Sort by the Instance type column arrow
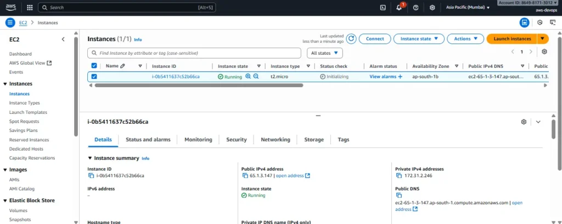Screen dimensions: 562x224 (308, 66)
